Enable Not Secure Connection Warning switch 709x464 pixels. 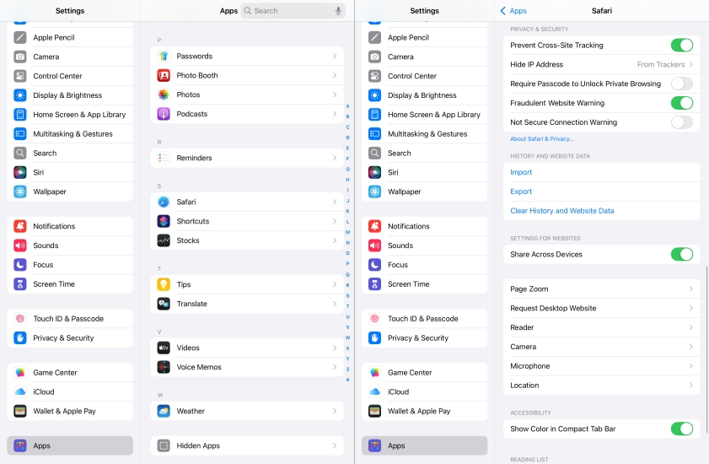point(681,122)
